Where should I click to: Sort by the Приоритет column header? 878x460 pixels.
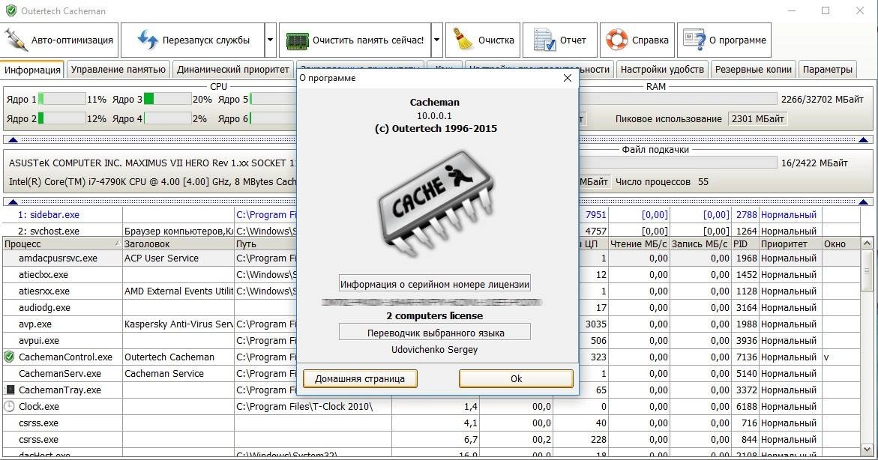pos(790,244)
